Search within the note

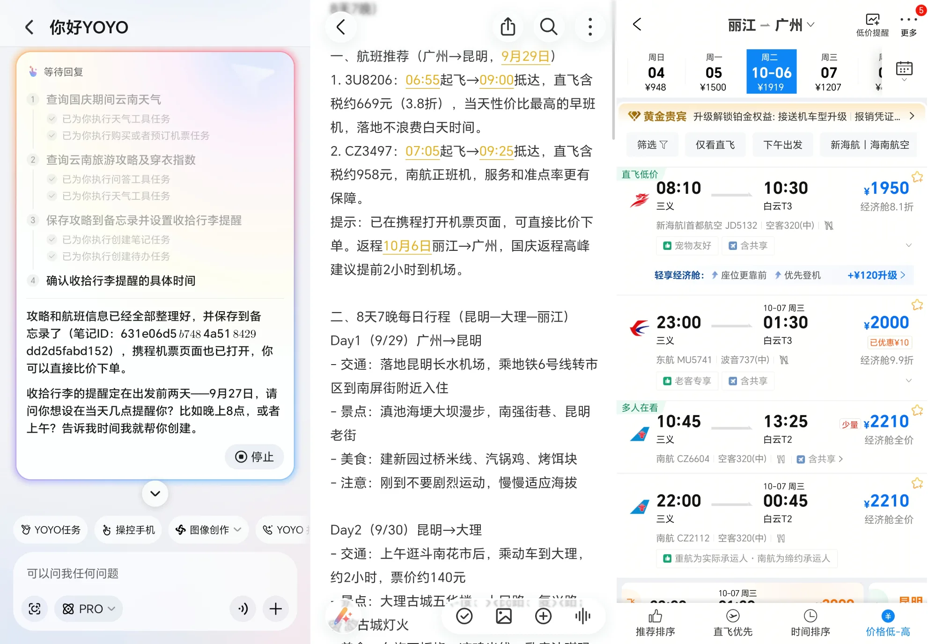point(549,27)
